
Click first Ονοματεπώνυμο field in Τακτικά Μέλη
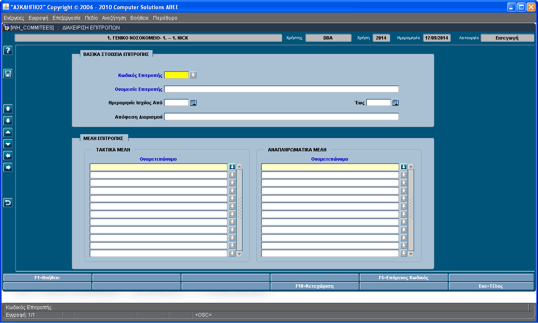158,167
